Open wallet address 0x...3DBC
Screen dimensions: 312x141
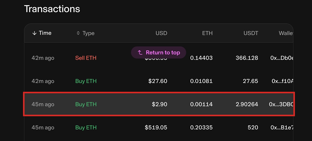[x=281, y=104]
